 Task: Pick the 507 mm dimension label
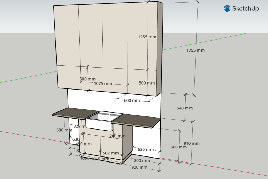(110, 153)
